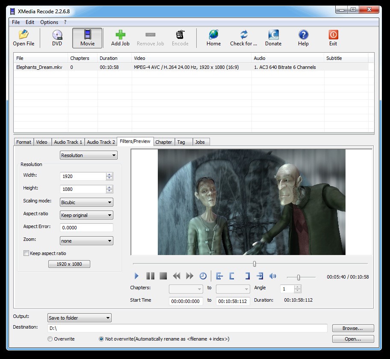Viewport: 390px width, 359px height.
Task: Click the Browse button for destination
Action: 352,328
